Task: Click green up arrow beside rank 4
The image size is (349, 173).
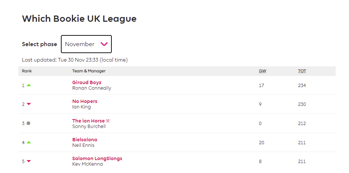Action: [x=29, y=142]
